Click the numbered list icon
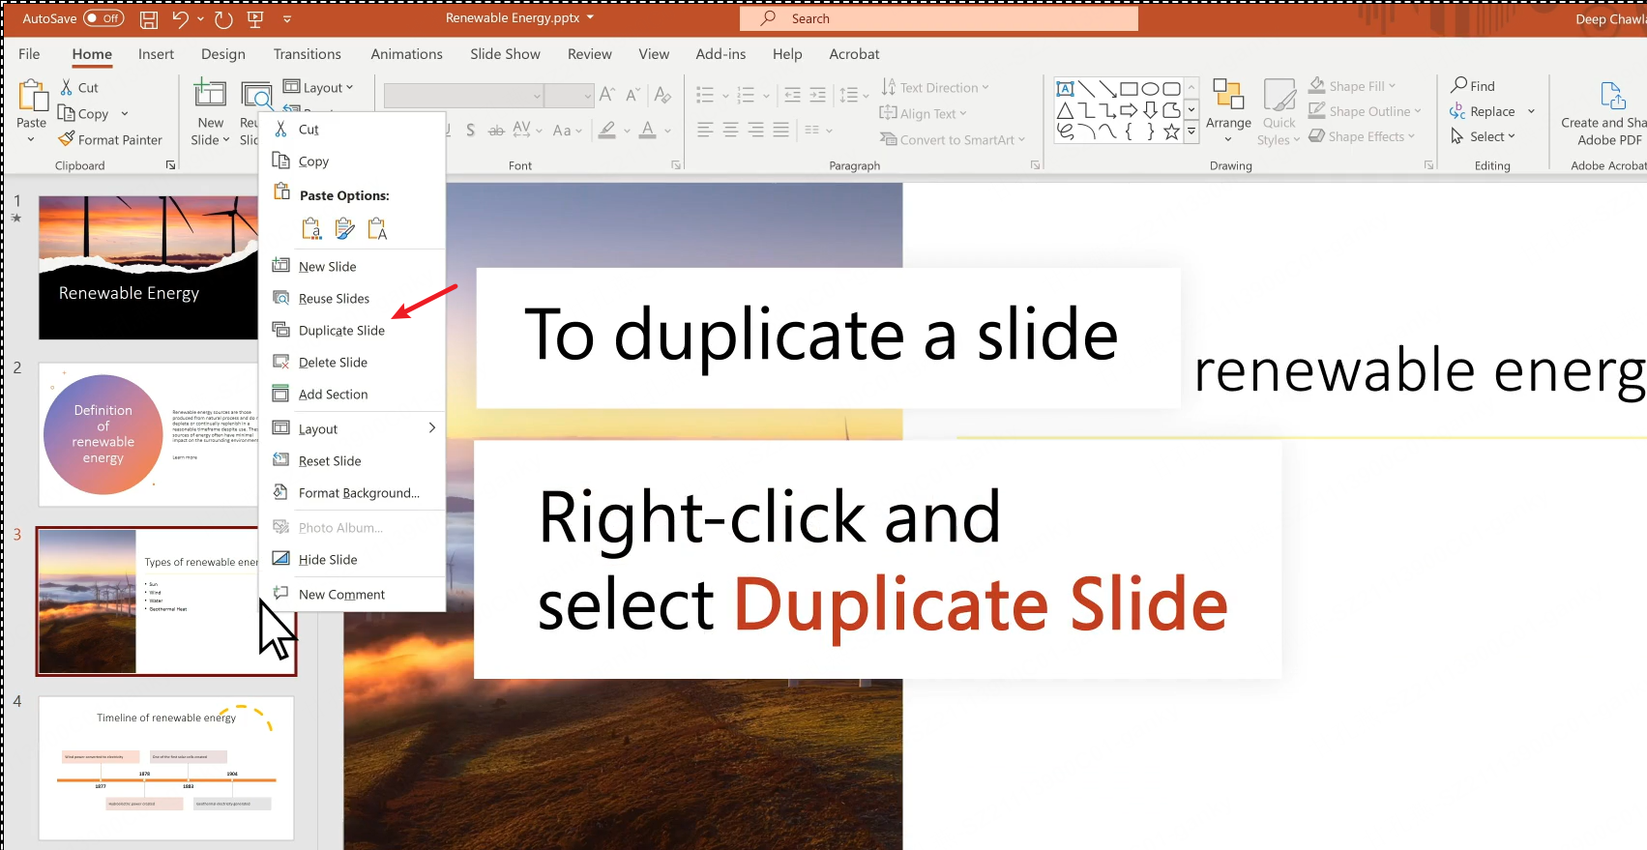 [x=746, y=95]
